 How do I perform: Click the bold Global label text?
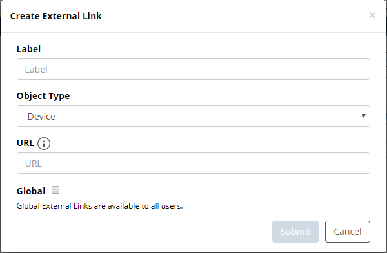click(x=31, y=191)
